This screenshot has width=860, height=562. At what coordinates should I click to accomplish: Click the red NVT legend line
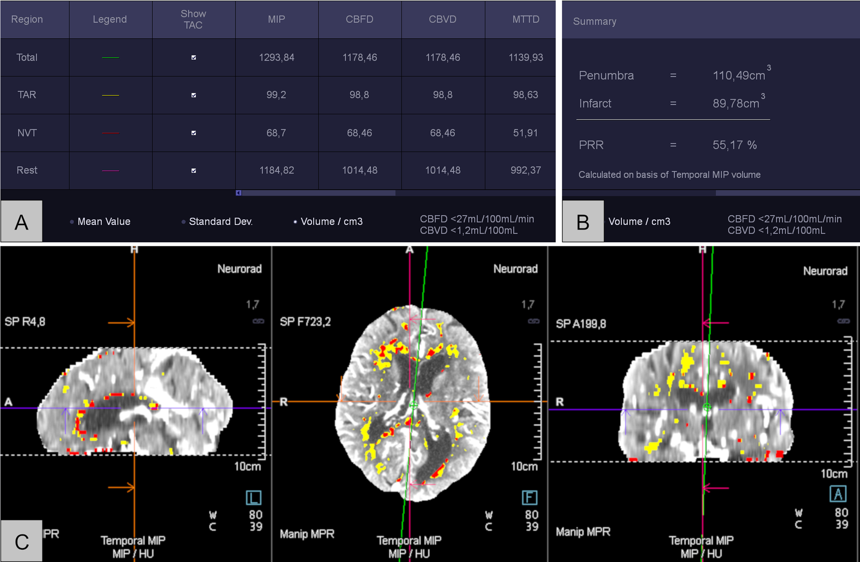tap(111, 133)
